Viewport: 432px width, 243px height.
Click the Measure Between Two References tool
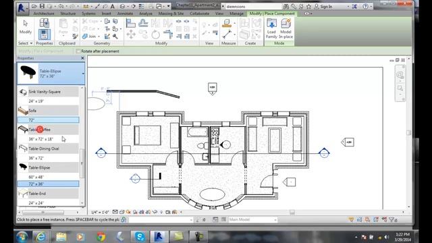227,23
